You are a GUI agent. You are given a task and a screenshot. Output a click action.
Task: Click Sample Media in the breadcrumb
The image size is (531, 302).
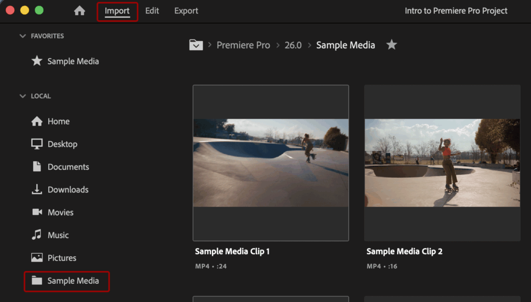point(345,45)
